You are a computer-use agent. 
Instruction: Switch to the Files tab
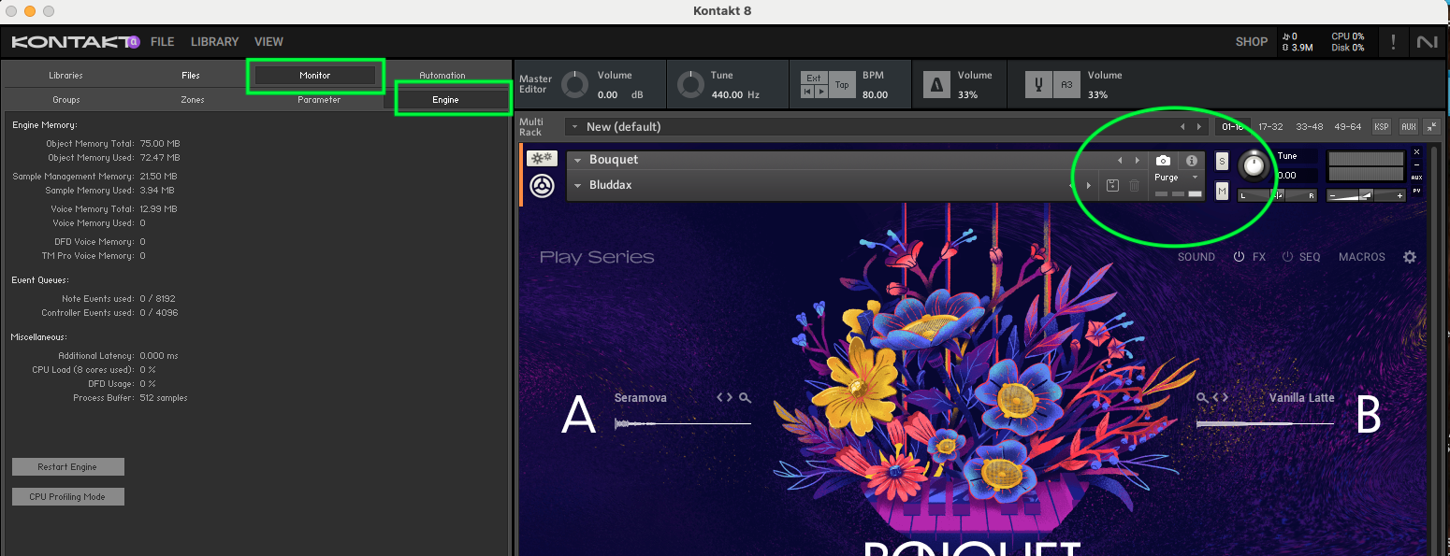[x=191, y=75]
